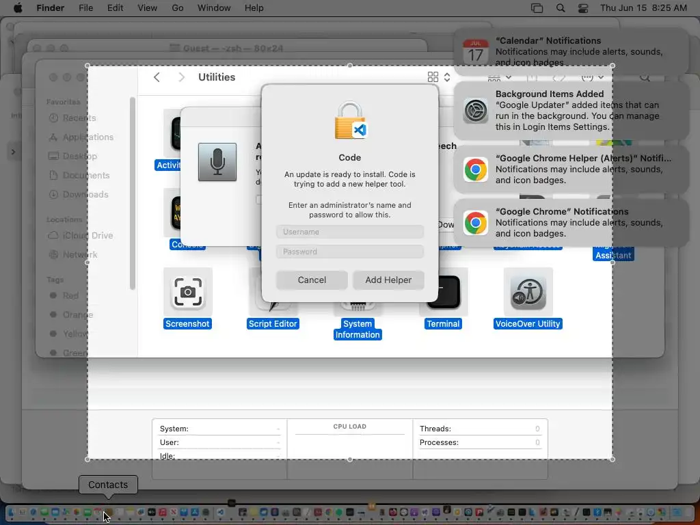Open the "Google Chrome" Notifications banner
Image resolution: width=700 pixels, height=525 pixels.
[571, 223]
